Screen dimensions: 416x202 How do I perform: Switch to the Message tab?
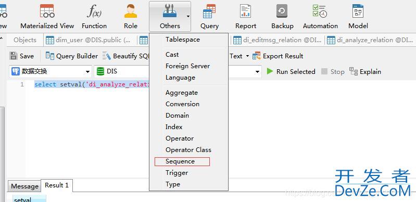click(x=24, y=186)
